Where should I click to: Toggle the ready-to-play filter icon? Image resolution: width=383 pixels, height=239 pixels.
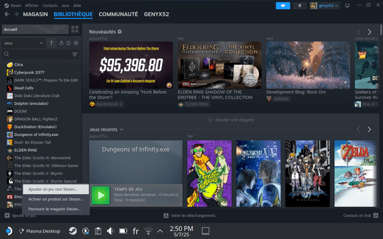[x=76, y=43]
